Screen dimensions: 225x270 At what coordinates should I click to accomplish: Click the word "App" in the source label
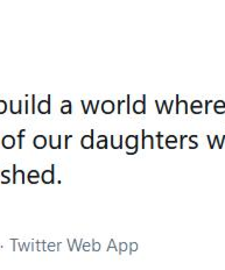coord(122,247)
